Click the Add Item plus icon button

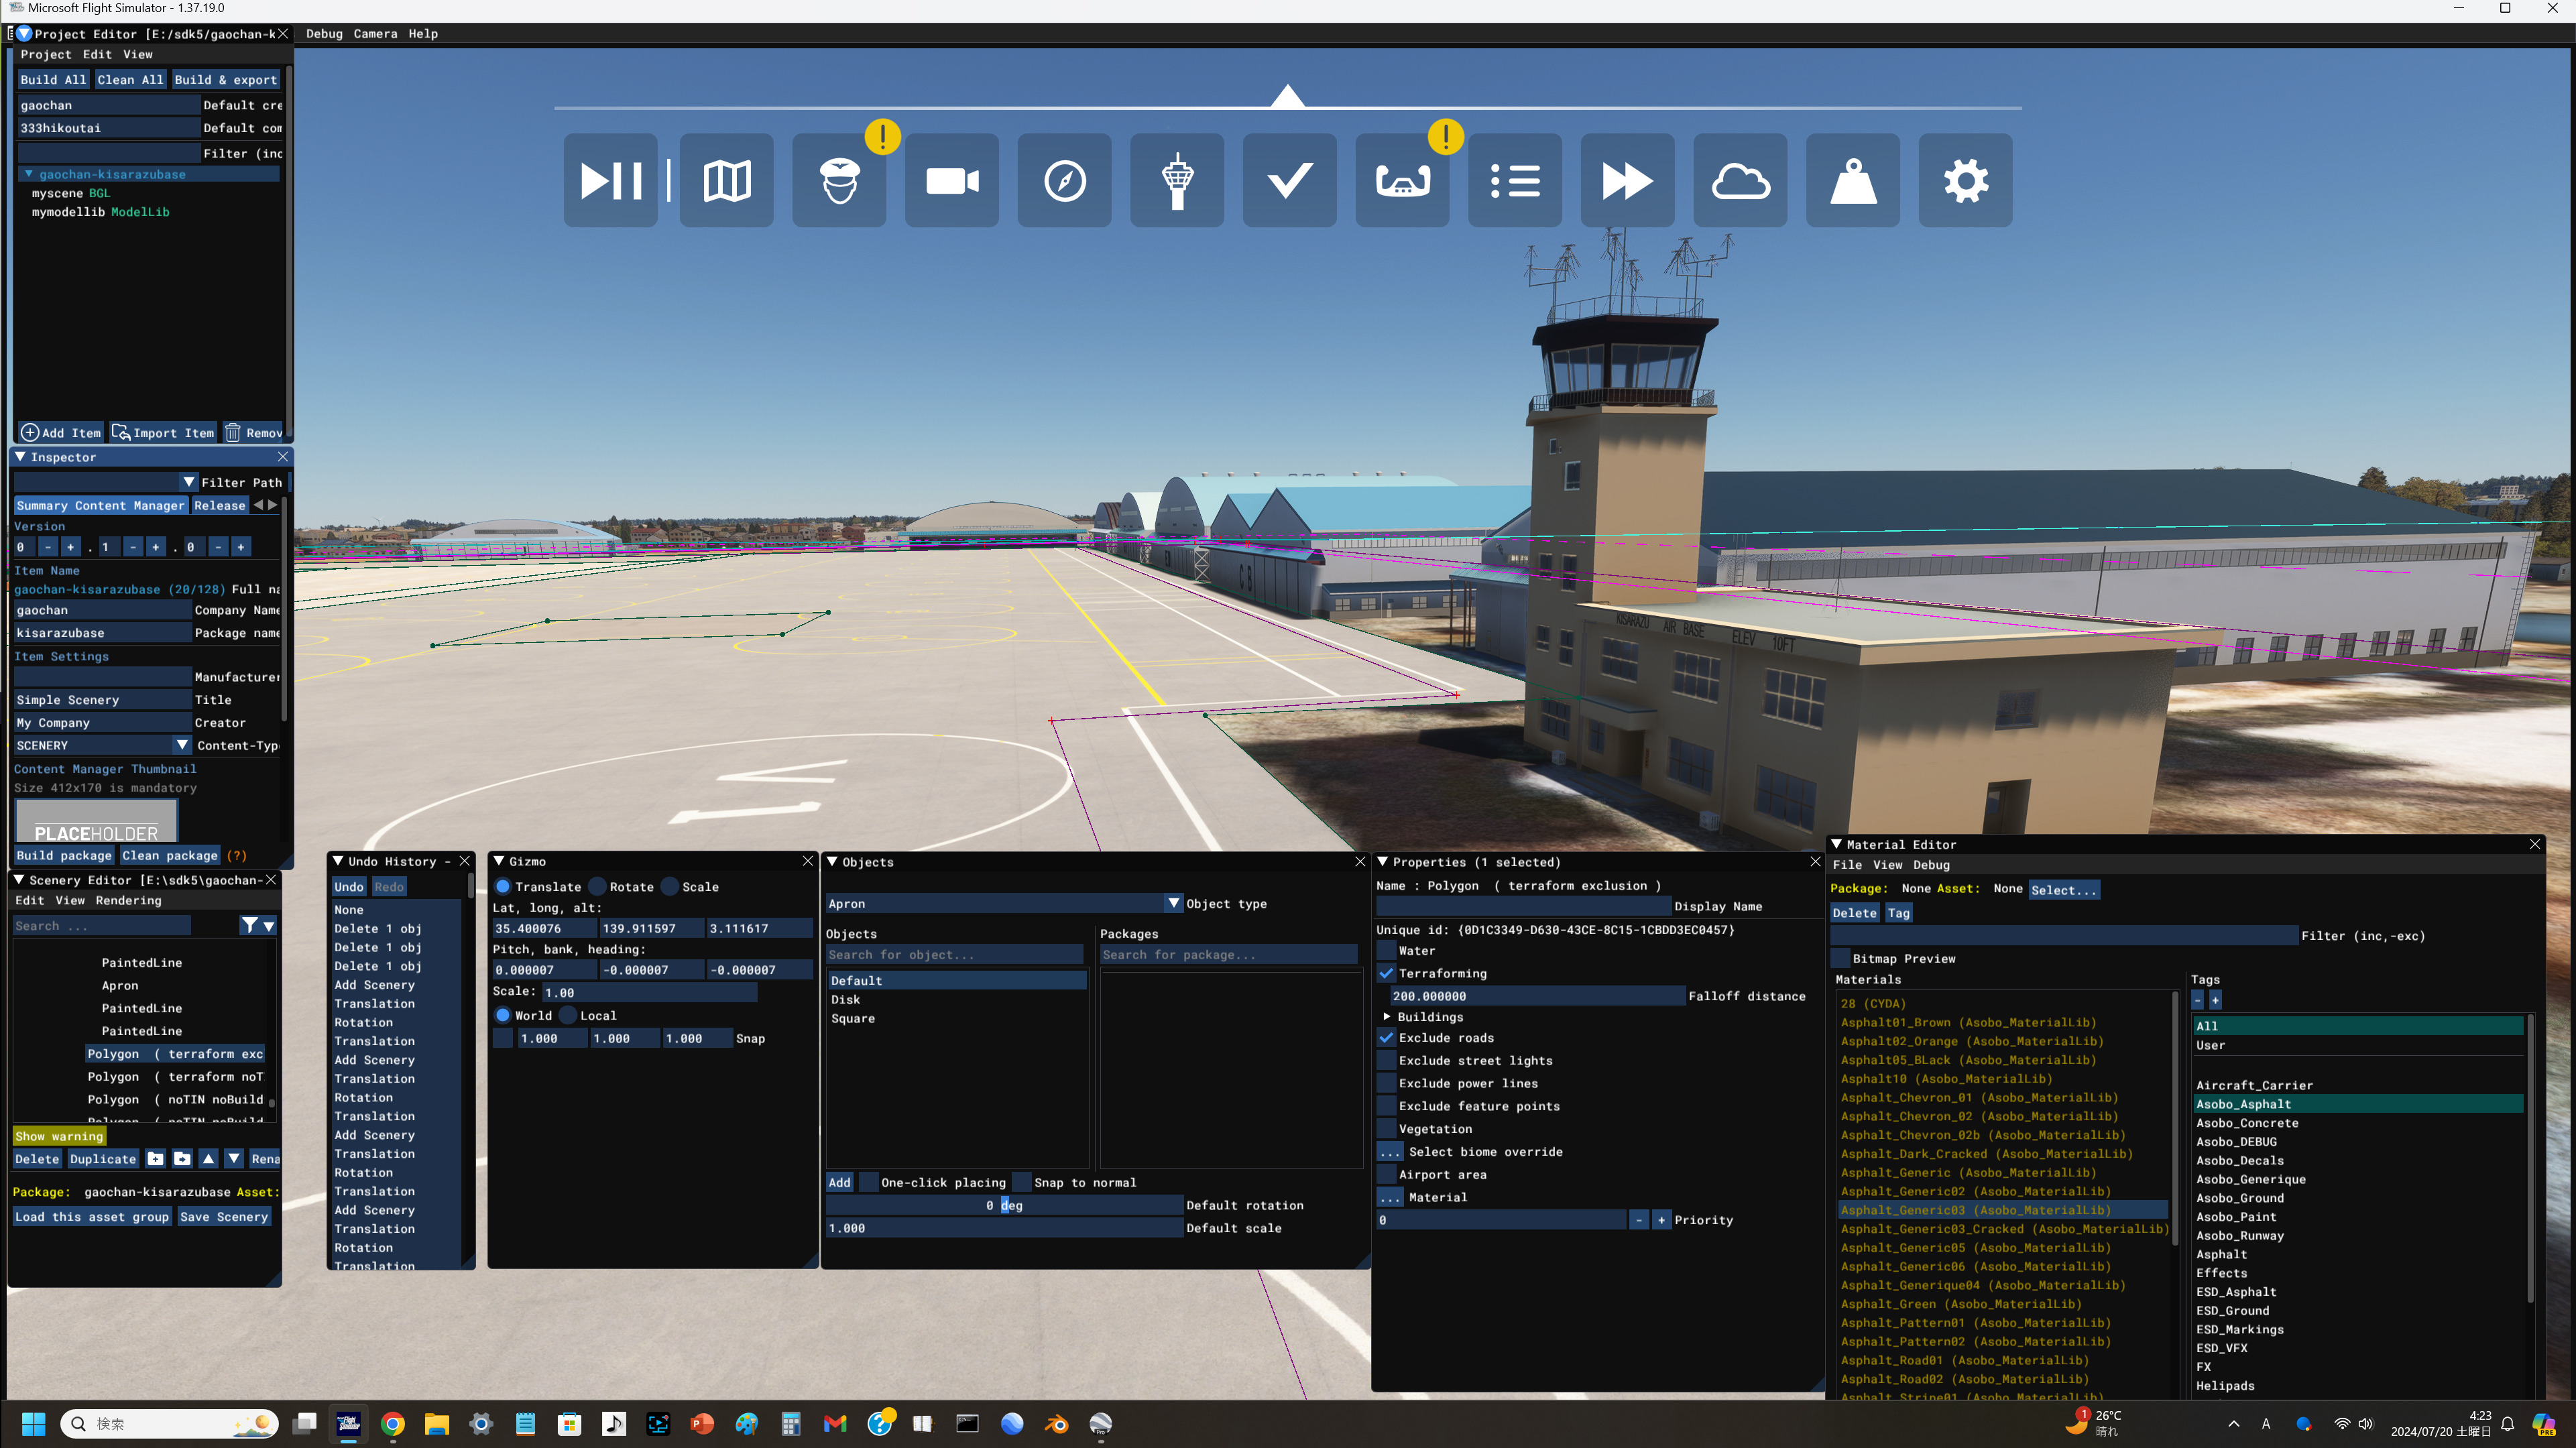coord(61,433)
